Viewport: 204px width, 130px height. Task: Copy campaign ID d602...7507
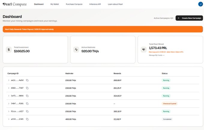(x=27, y=88)
